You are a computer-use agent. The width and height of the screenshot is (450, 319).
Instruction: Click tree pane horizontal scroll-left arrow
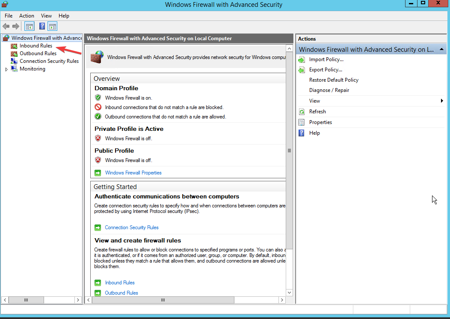point(5,300)
